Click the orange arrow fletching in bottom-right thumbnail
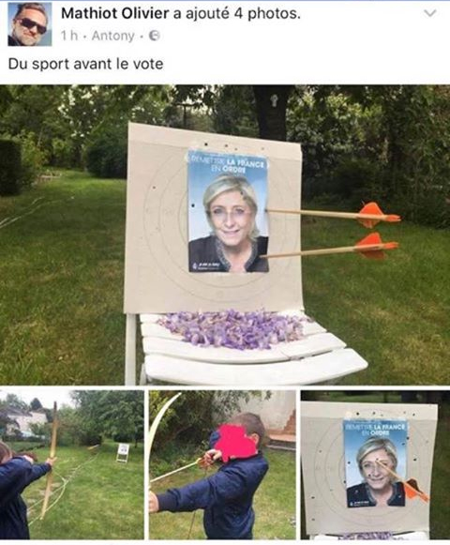The width and height of the screenshot is (450, 545). (x=416, y=490)
